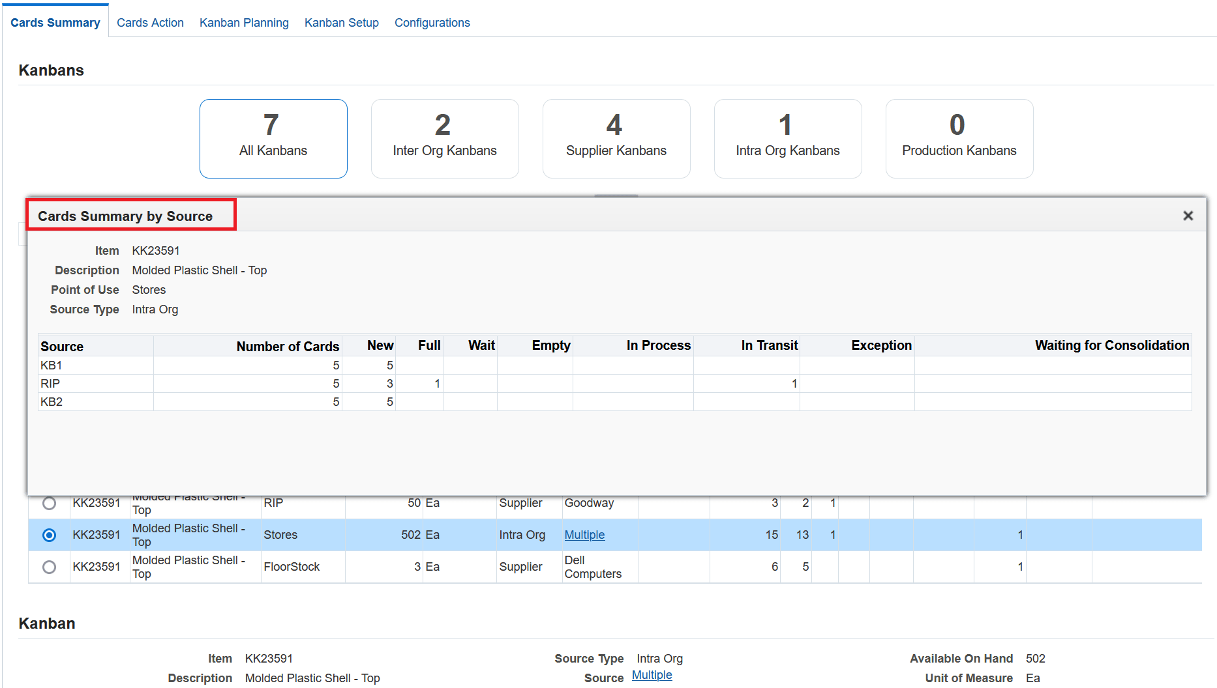Viewport: 1217px width, 688px height.
Task: Choose the Production Kanbans tile
Action: (x=959, y=138)
